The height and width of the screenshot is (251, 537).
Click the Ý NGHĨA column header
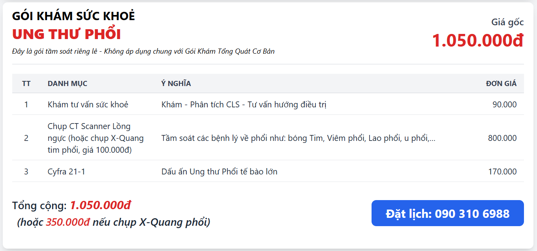(x=176, y=84)
